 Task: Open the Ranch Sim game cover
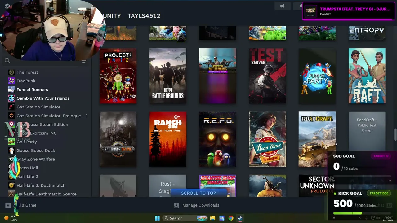point(168,139)
